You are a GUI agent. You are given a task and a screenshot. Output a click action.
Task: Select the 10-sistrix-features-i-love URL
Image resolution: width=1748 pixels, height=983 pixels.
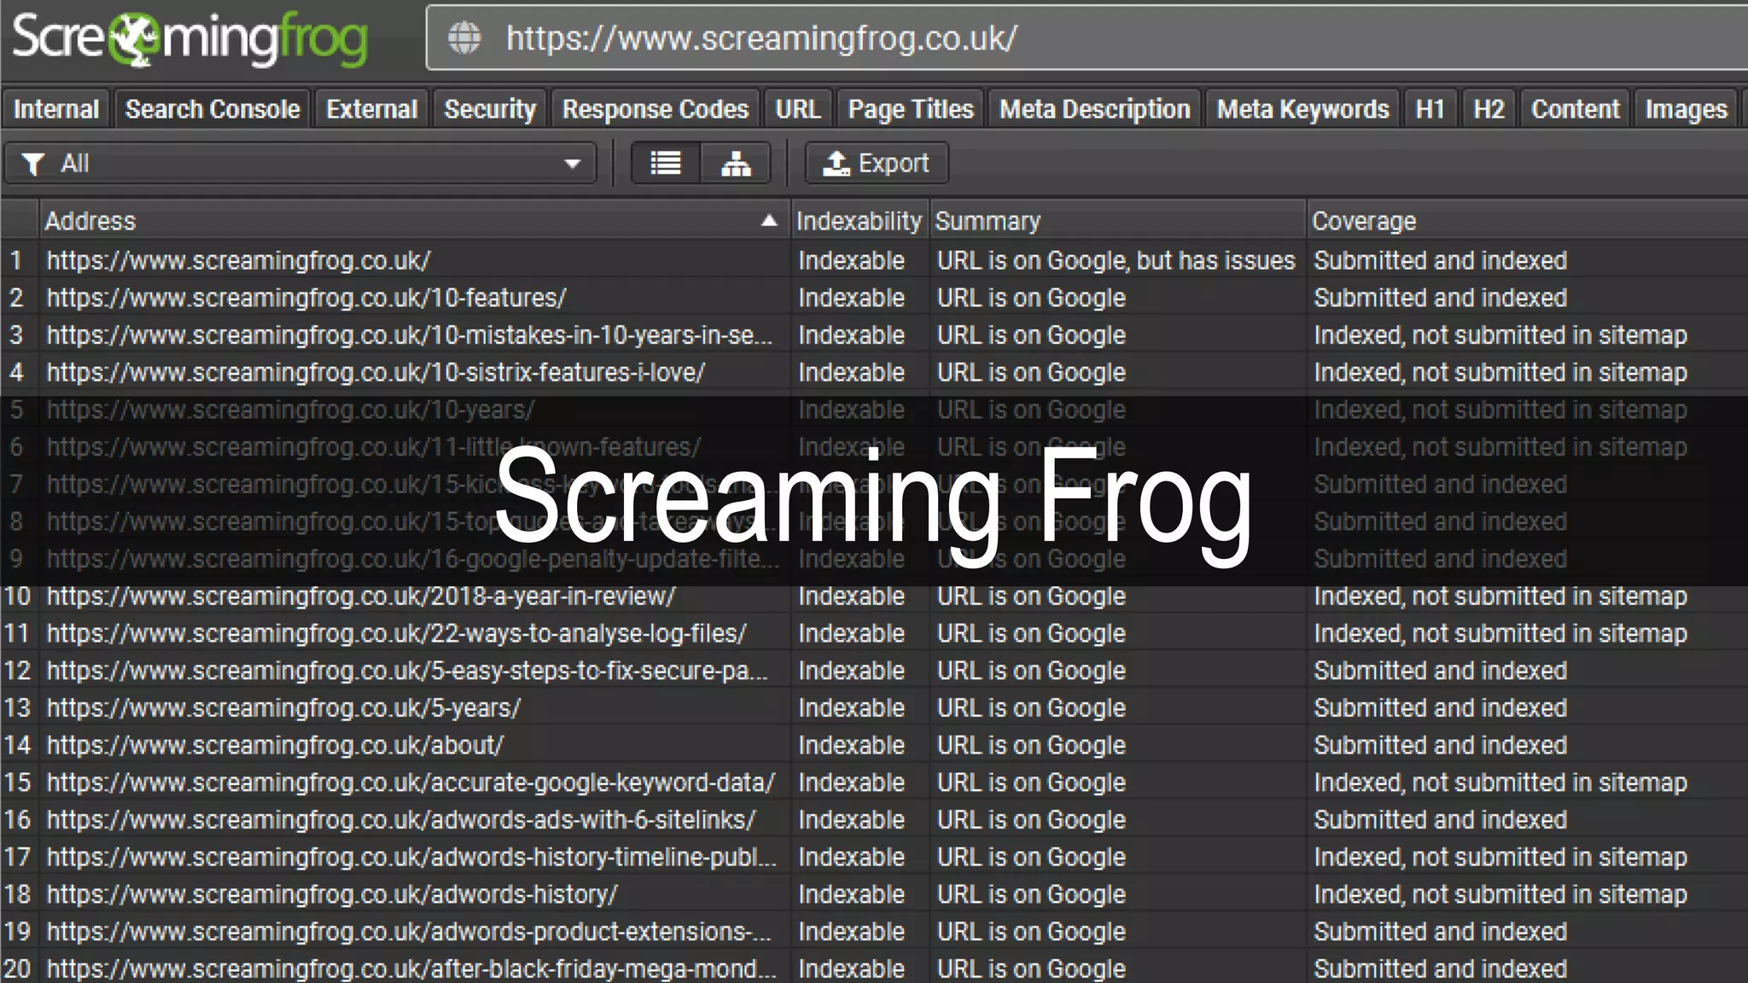tap(376, 373)
